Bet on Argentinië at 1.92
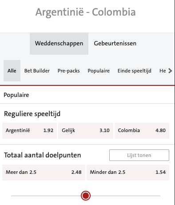175x205 pixels. tap(29, 131)
